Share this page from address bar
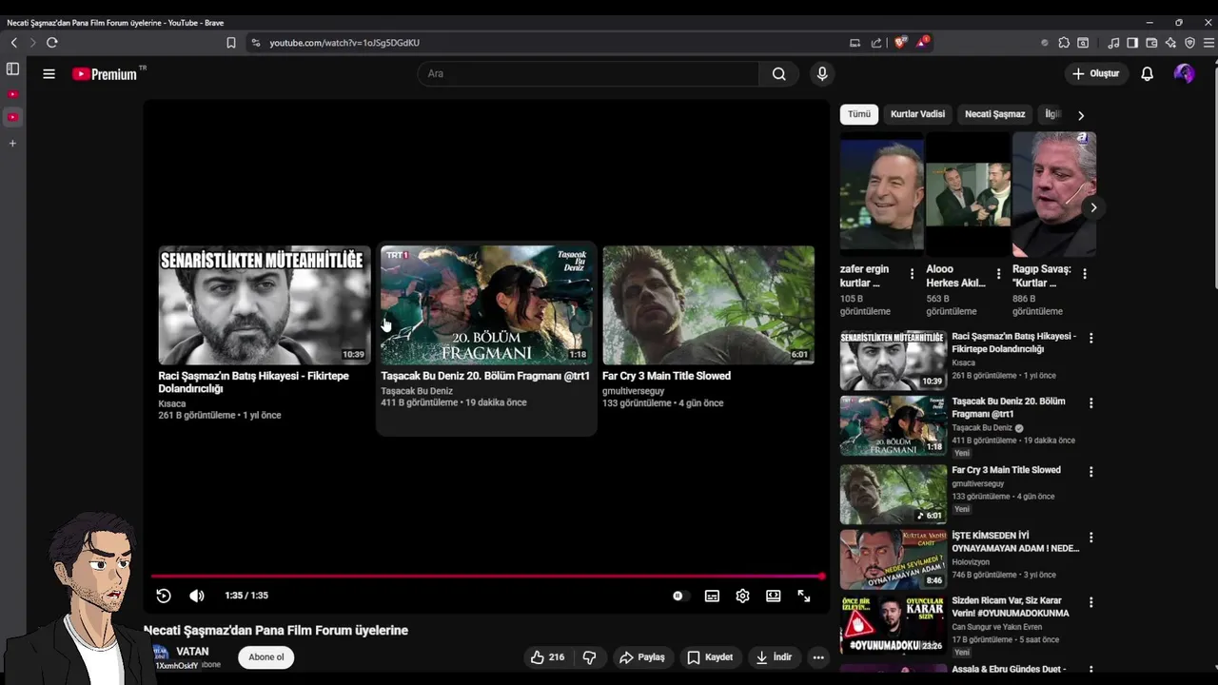Screen dimensions: 1218x685 point(876,43)
